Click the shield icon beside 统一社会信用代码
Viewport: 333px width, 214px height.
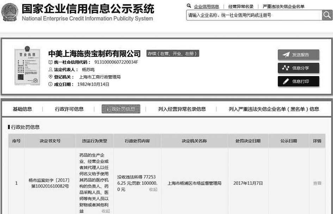50,62
